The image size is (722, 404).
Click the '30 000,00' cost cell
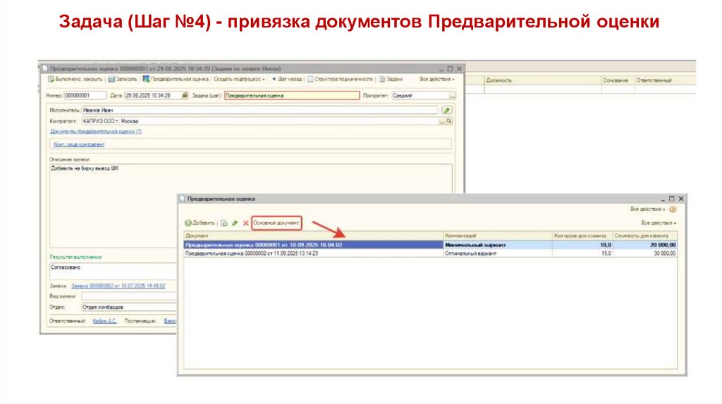click(x=644, y=253)
